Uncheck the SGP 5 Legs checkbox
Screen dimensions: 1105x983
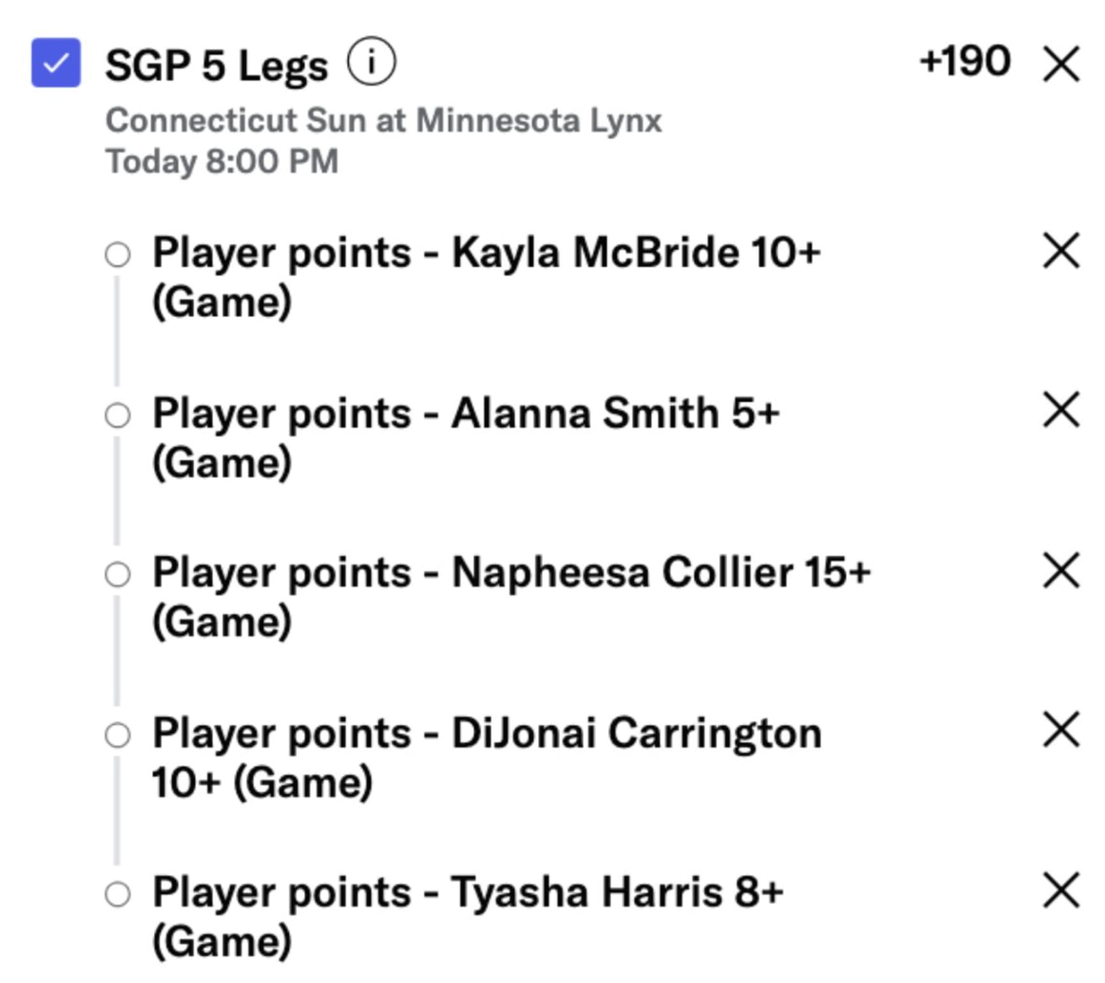[56, 63]
